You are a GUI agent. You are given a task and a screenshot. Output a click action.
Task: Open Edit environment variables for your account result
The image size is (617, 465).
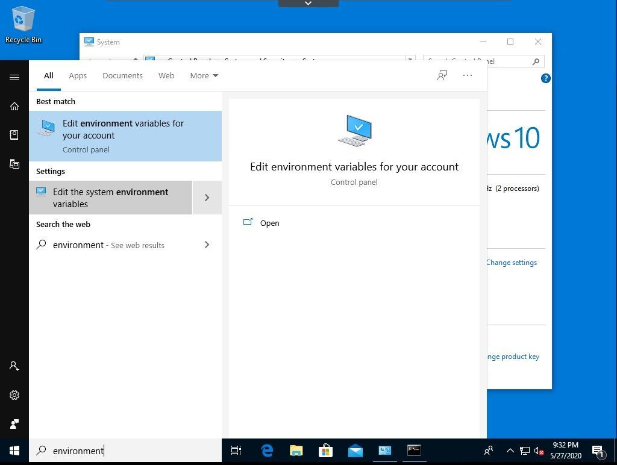(125, 136)
